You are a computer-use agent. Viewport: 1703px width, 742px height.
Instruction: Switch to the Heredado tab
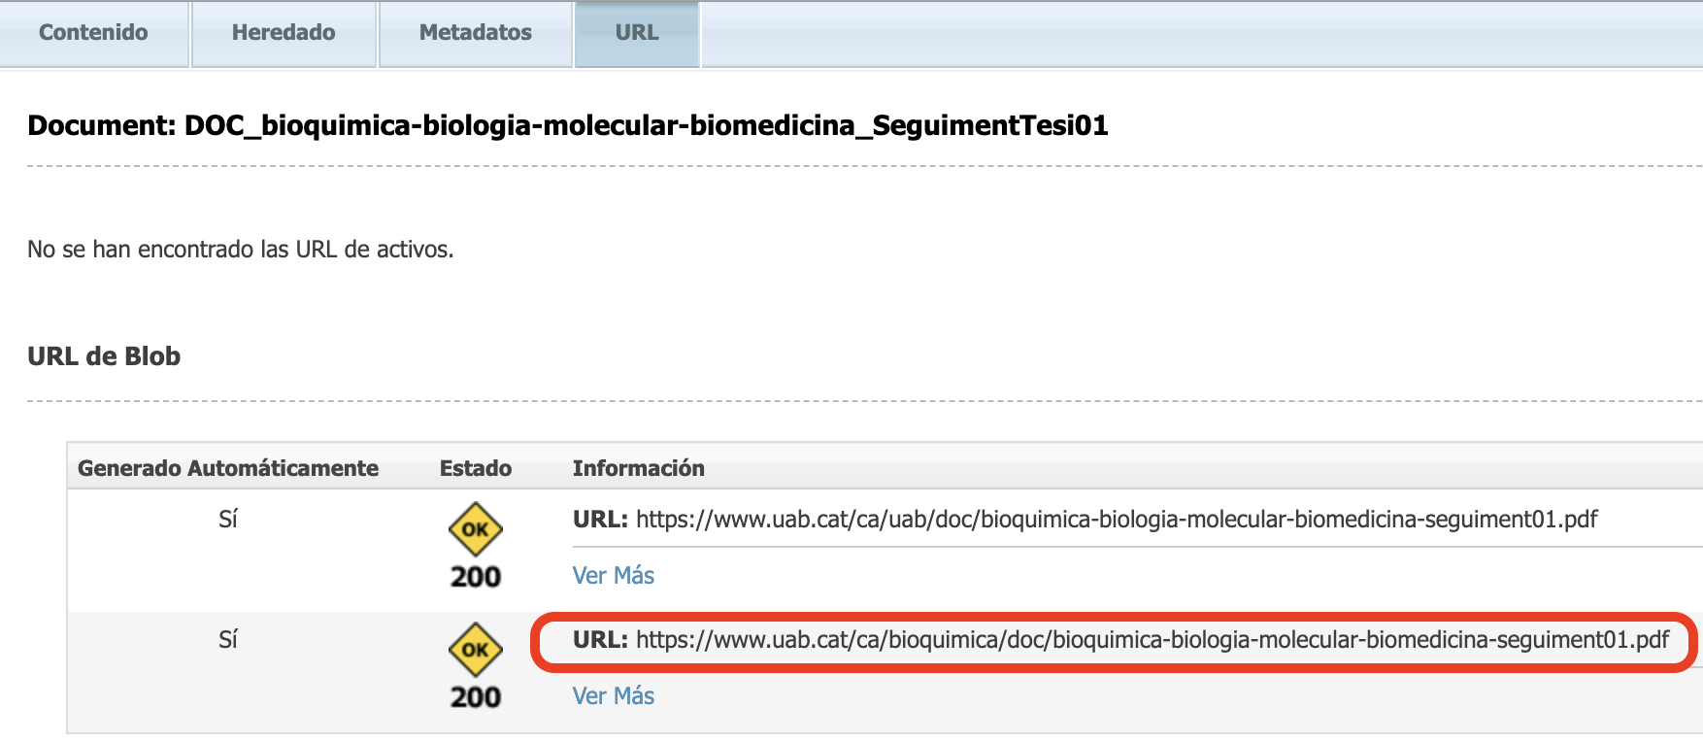tap(283, 32)
